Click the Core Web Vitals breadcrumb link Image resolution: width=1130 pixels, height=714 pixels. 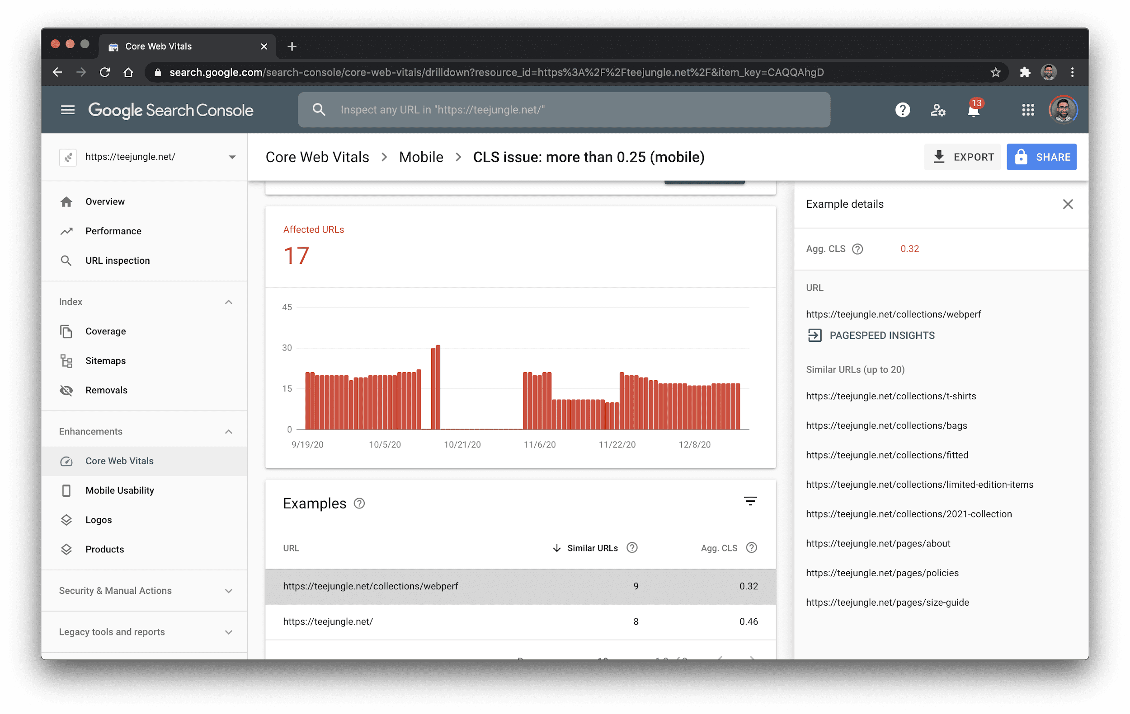(316, 157)
